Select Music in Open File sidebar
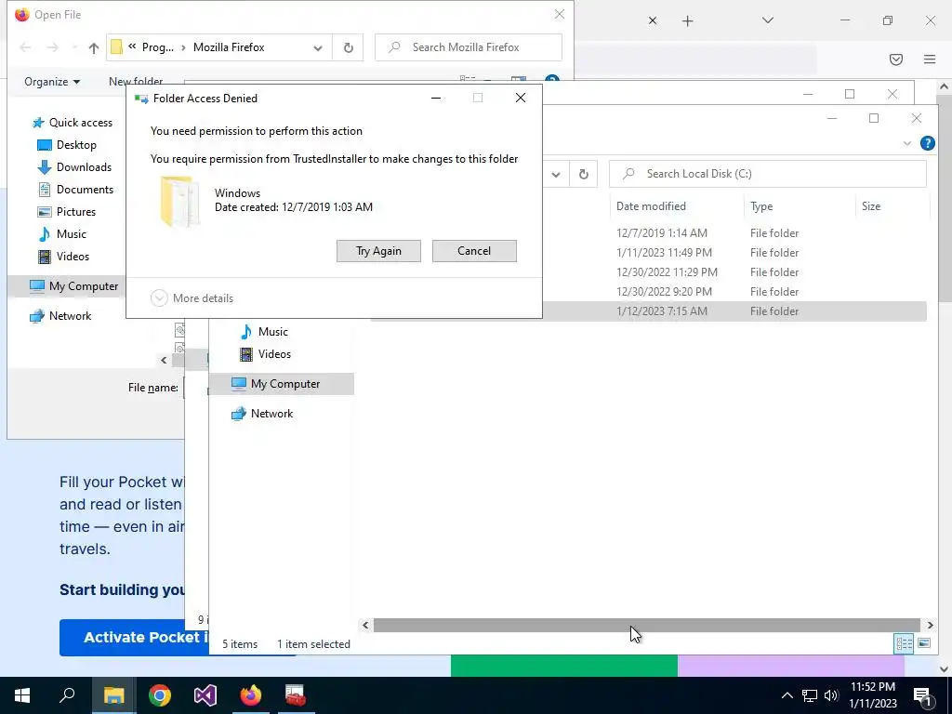Viewport: 952px width, 714px height. tap(62, 233)
